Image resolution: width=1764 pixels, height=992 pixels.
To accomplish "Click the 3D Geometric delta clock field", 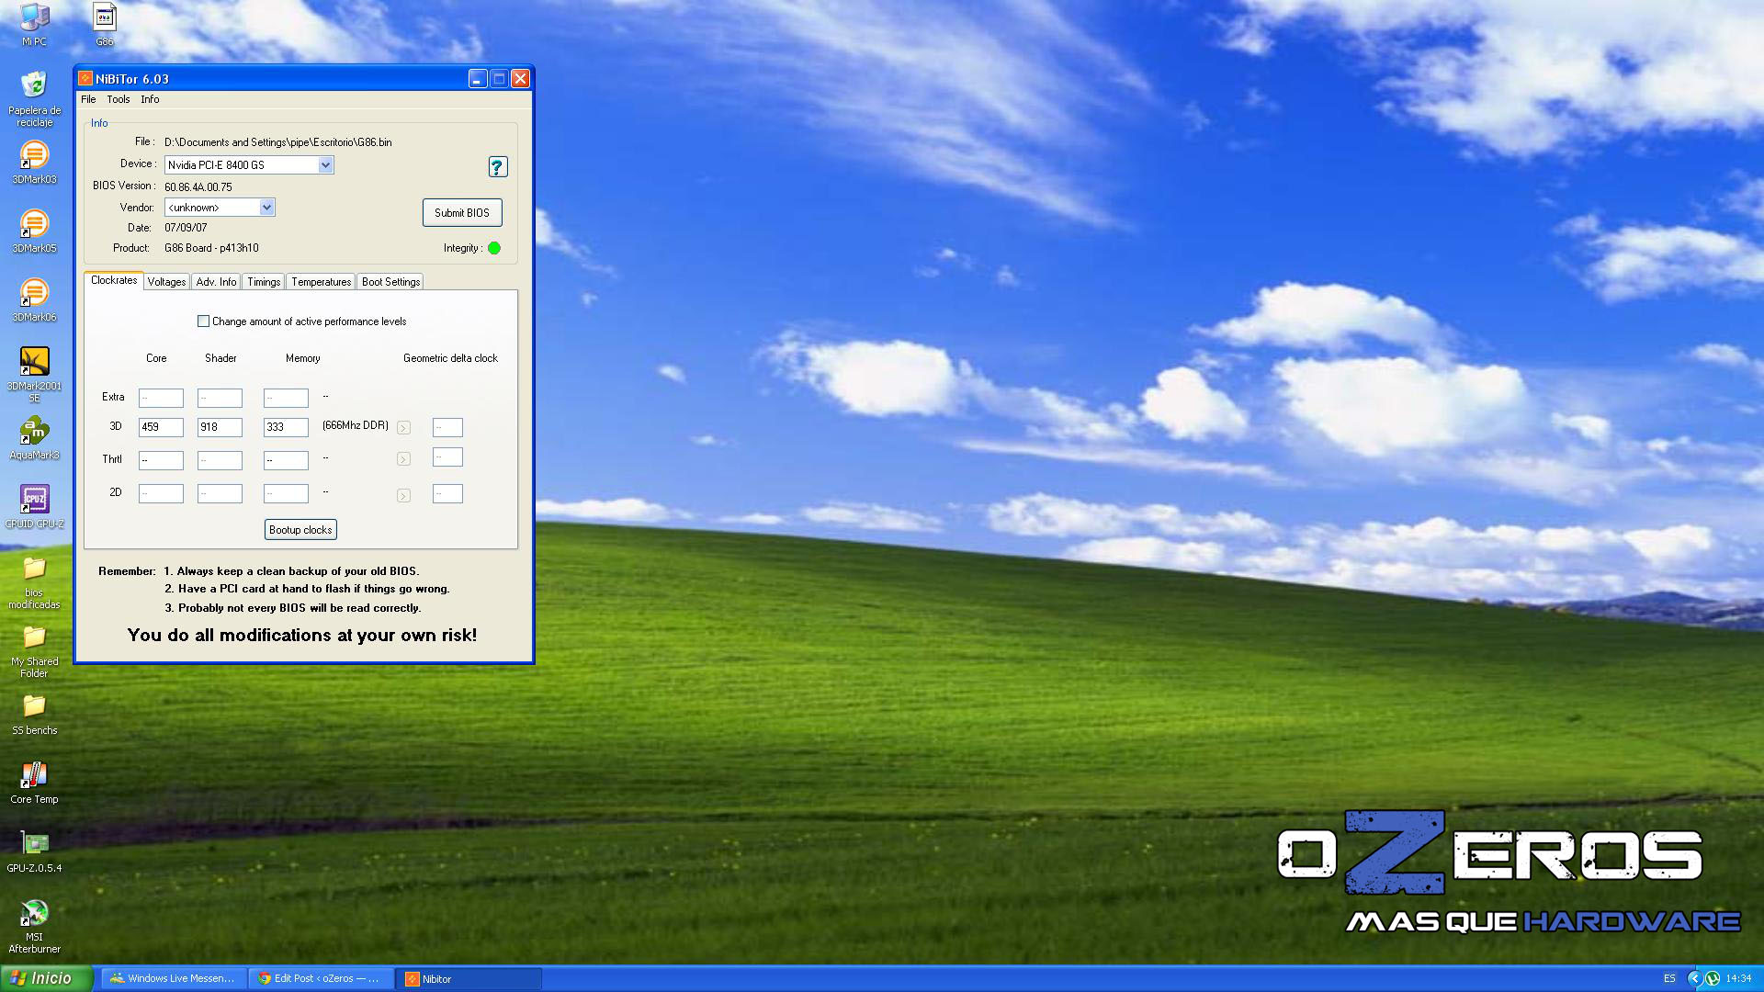I will [x=447, y=427].
